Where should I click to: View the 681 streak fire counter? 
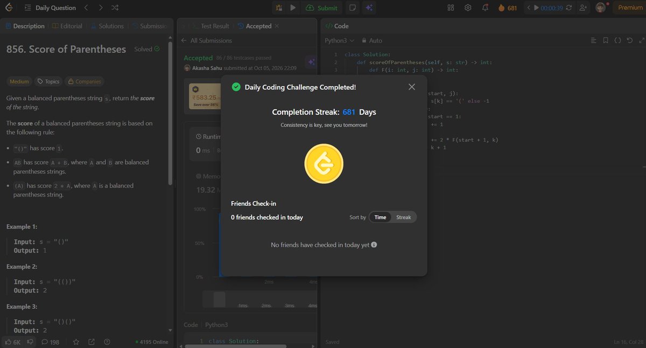507,8
